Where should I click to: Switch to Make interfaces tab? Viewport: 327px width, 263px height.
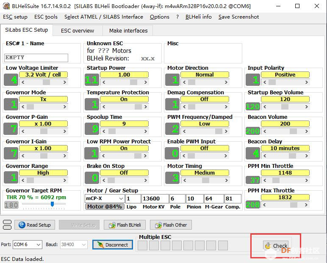pyautogui.click(x=128, y=30)
